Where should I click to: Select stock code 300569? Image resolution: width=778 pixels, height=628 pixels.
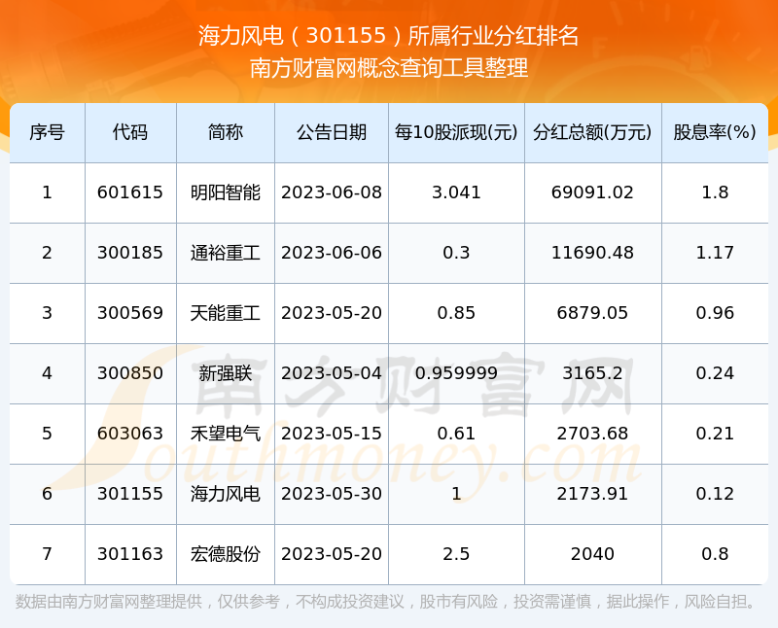[130, 313]
